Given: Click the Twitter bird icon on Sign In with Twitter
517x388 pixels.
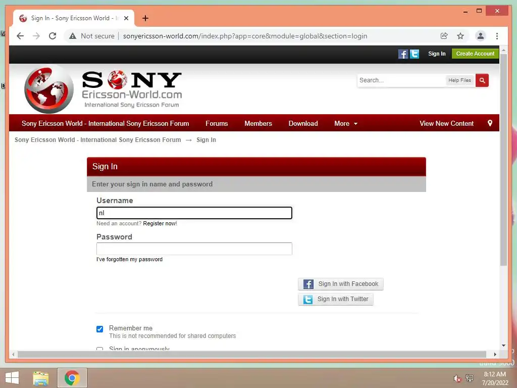Looking at the screenshot, I should 308,299.
